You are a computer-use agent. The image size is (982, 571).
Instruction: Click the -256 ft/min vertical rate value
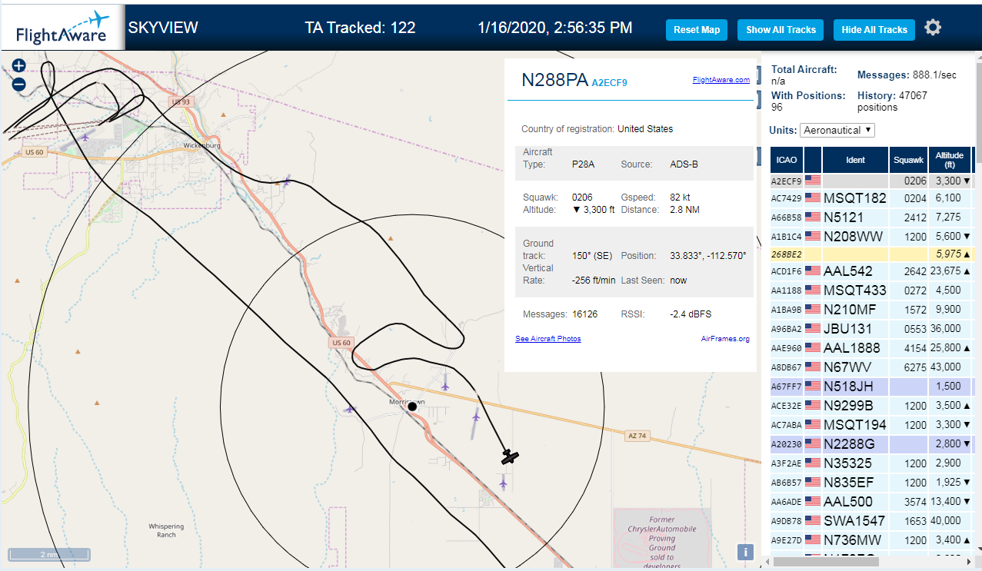pyautogui.click(x=594, y=281)
